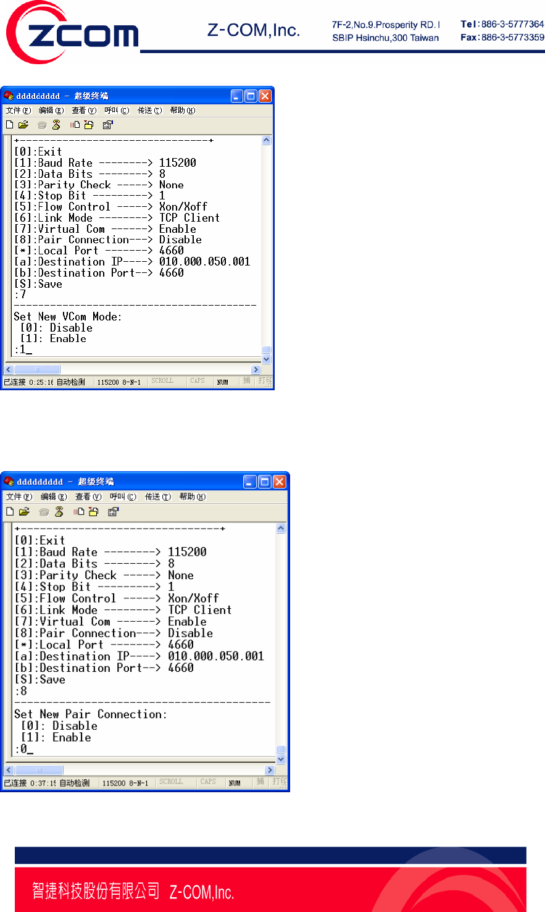Click Call (connect) icon in Pair Connection window
The image size is (545, 912).
44,511
